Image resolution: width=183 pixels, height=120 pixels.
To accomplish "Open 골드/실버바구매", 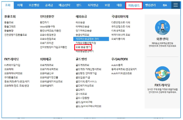I will click(84, 102).
